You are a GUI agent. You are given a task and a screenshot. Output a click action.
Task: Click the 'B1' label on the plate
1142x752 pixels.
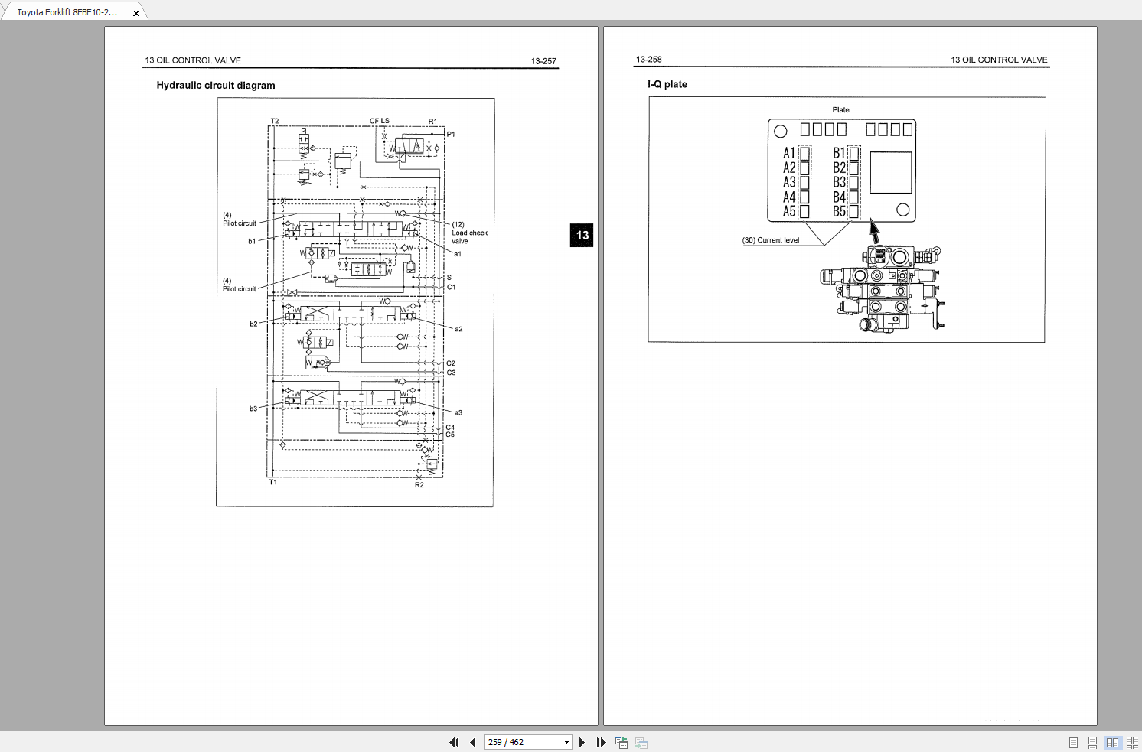[840, 154]
